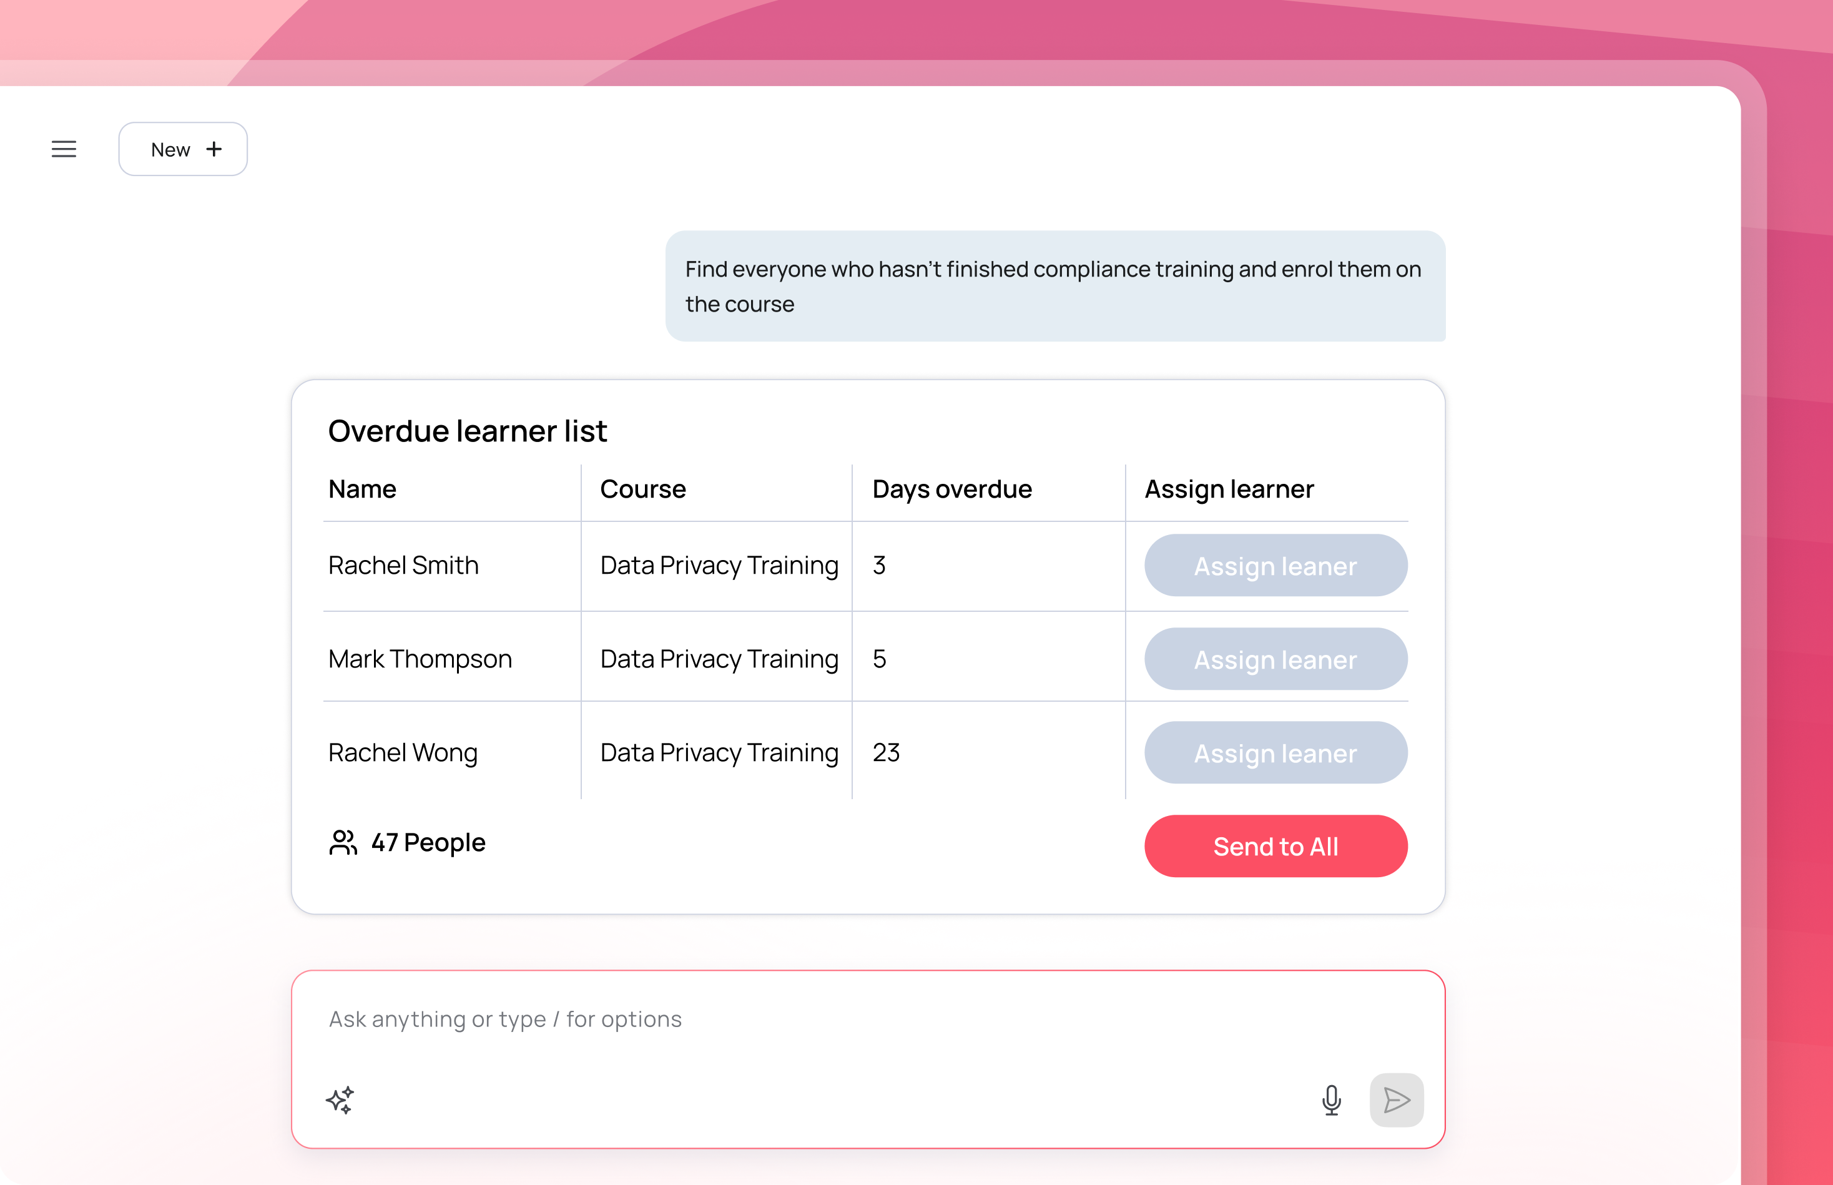This screenshot has width=1833, height=1185.
Task: Click the people icon beside 47 People
Action: (x=343, y=843)
